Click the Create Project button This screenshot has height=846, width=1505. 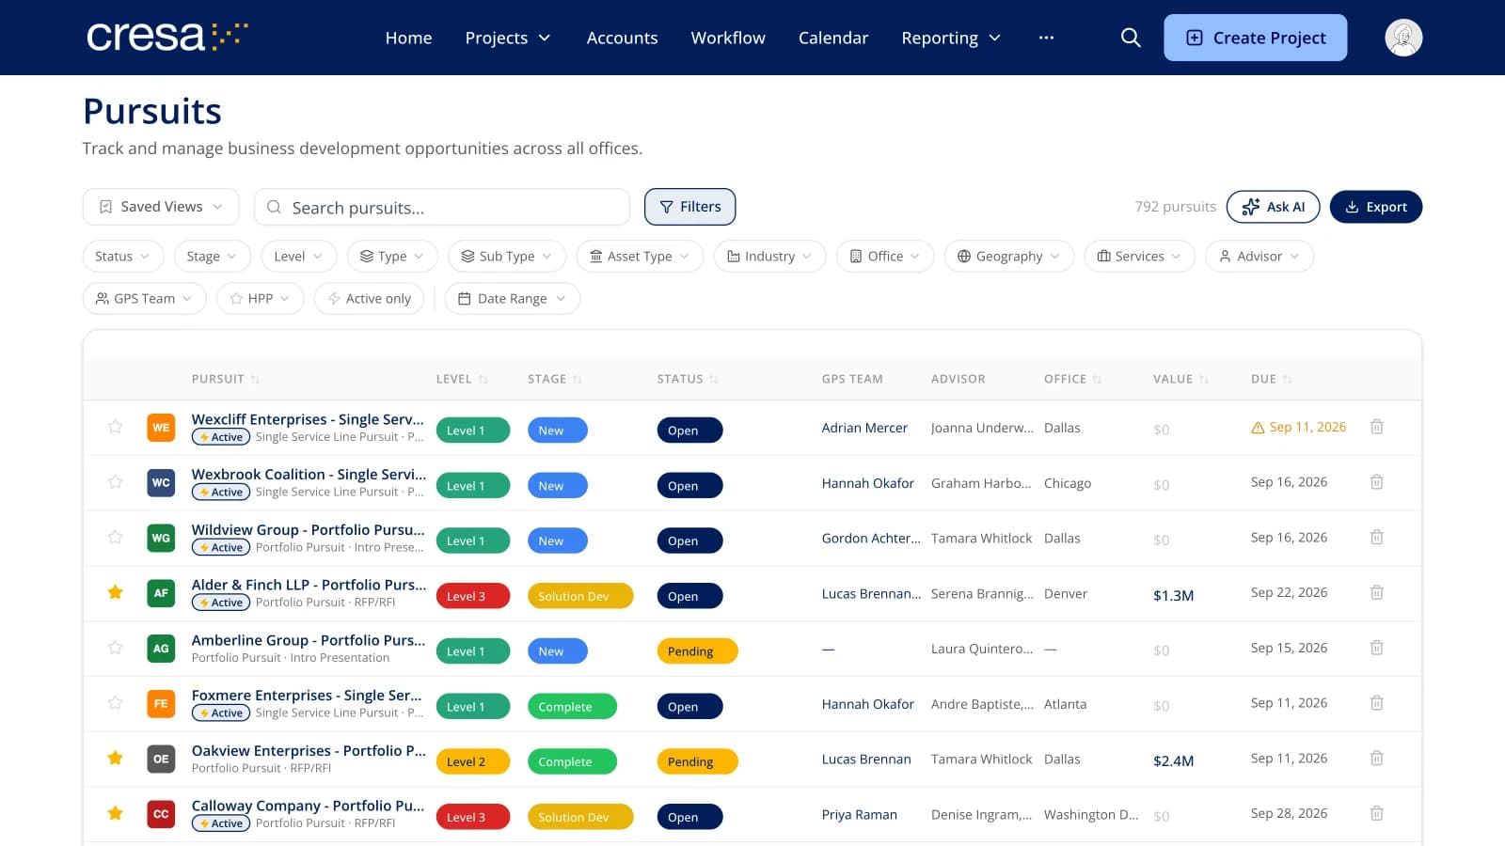tap(1255, 38)
